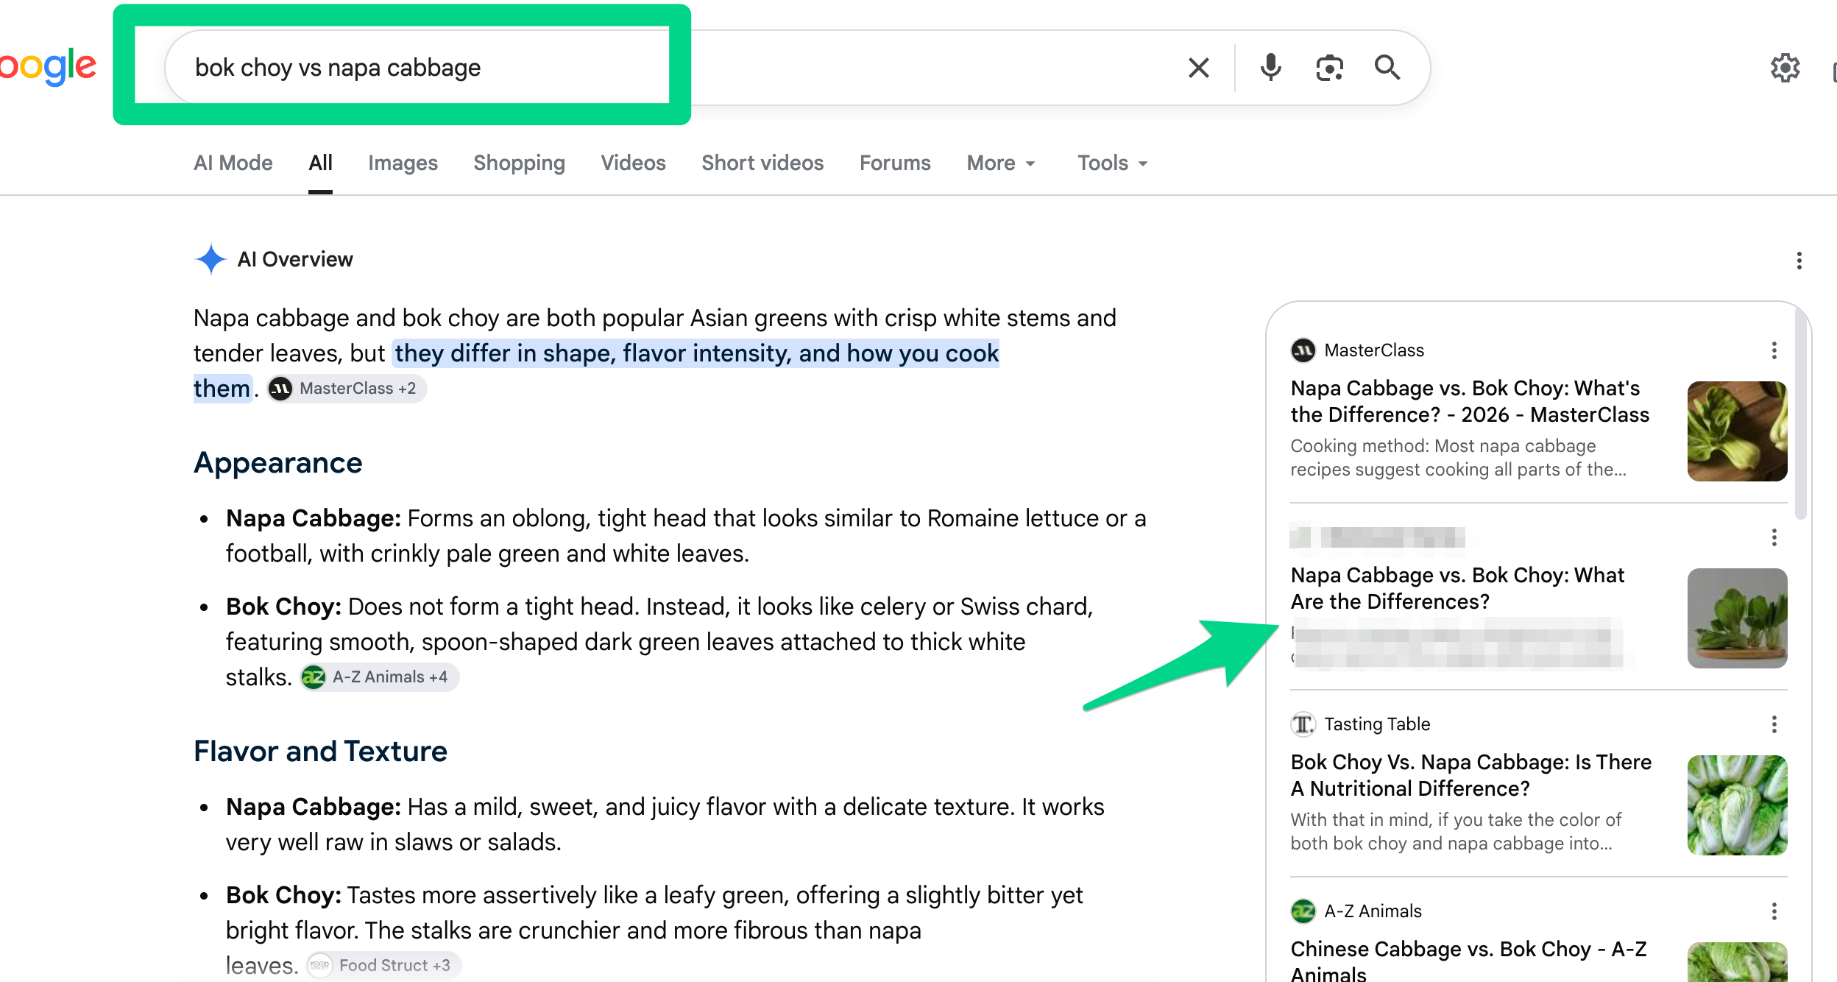Click the A-Z Animals logo in source panel

[x=1303, y=911]
